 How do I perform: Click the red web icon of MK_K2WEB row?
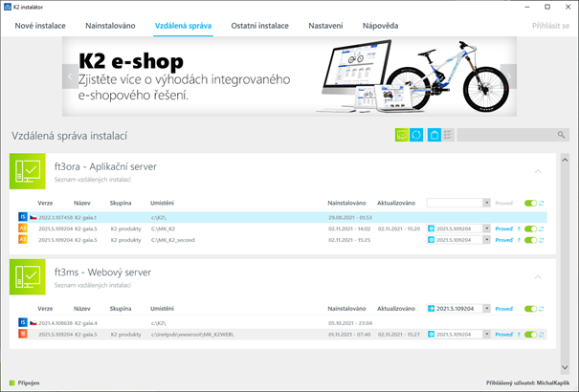click(23, 334)
